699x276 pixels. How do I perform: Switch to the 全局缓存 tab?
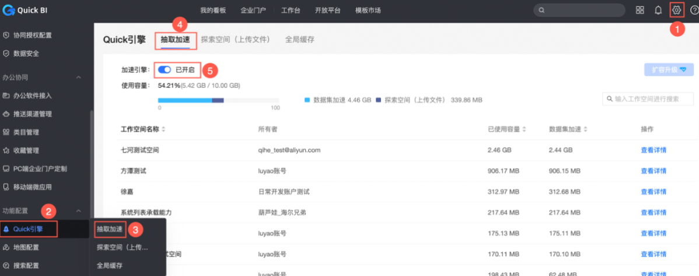click(299, 40)
